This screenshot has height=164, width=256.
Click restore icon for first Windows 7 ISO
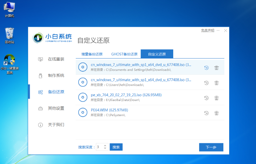coord(206,67)
